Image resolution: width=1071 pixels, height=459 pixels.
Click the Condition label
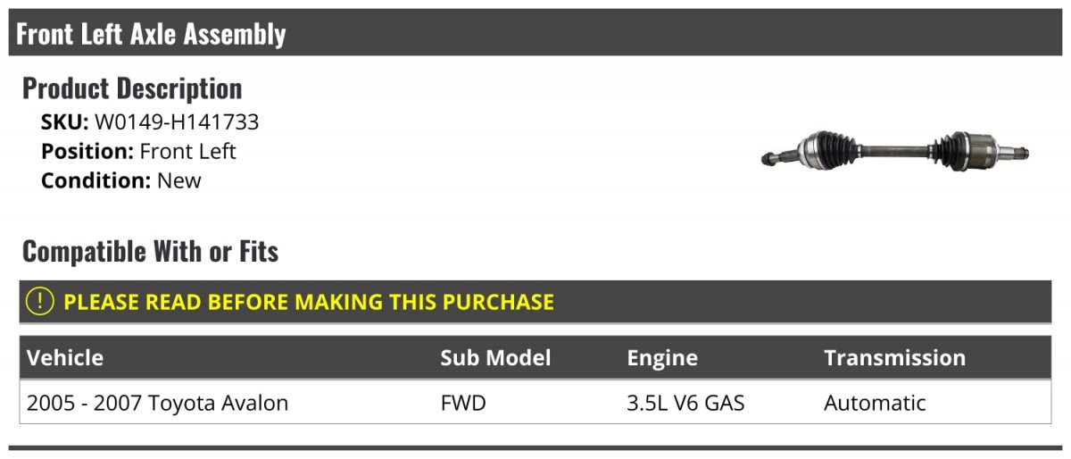[96, 180]
